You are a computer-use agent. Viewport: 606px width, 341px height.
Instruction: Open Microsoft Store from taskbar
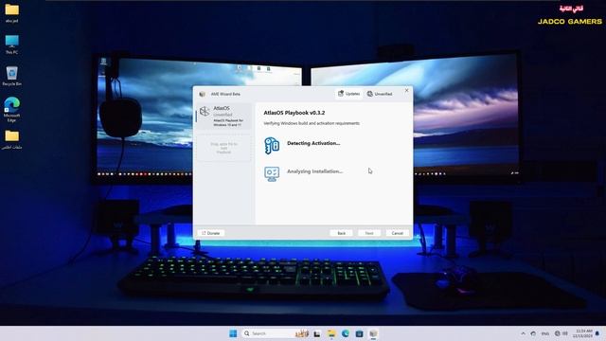pyautogui.click(x=359, y=333)
